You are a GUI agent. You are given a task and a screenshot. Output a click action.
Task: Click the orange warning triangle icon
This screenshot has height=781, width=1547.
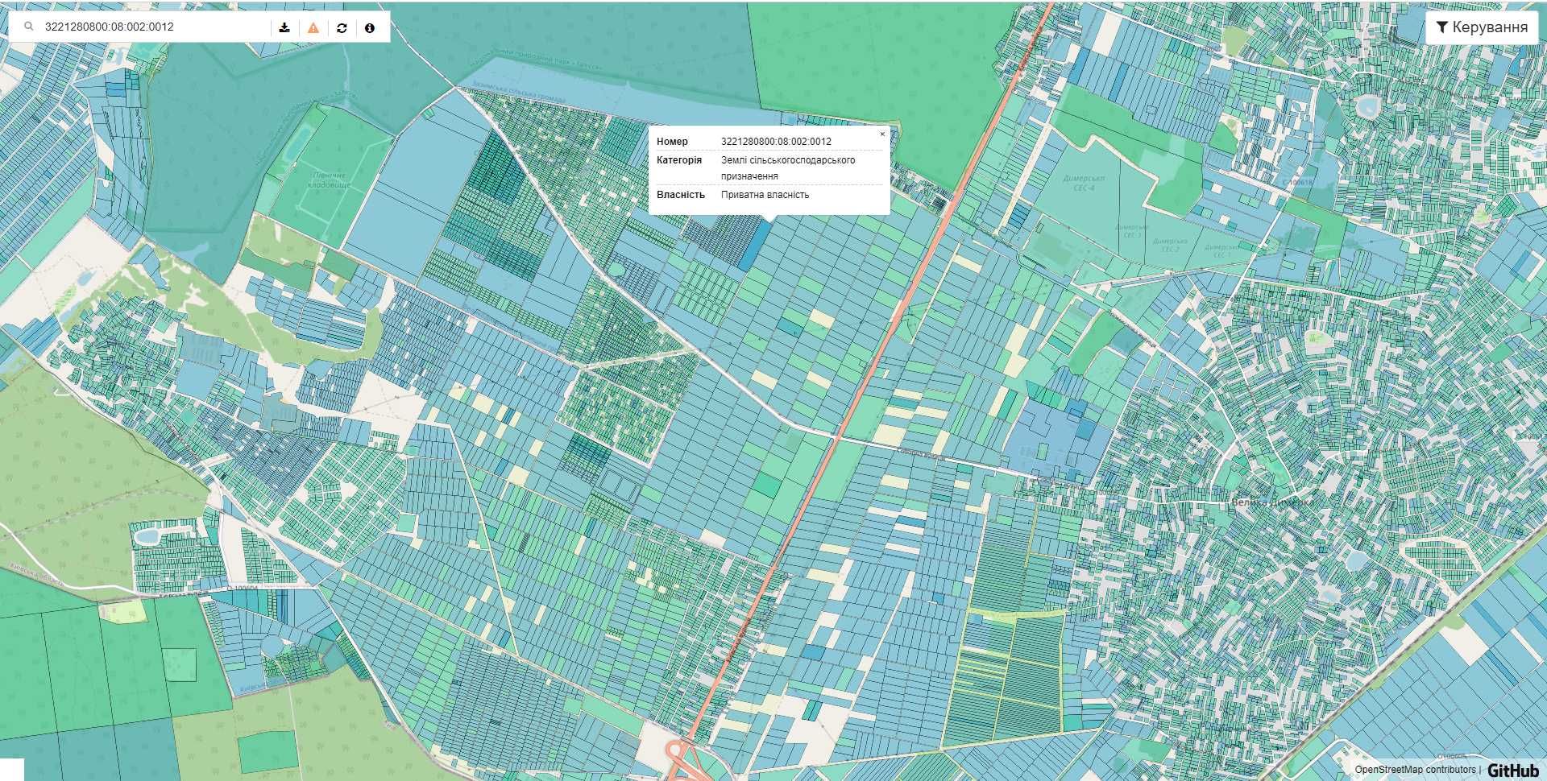point(313,27)
